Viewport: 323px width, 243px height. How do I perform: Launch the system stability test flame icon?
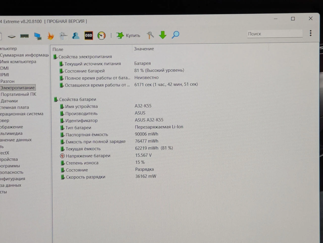point(50,36)
